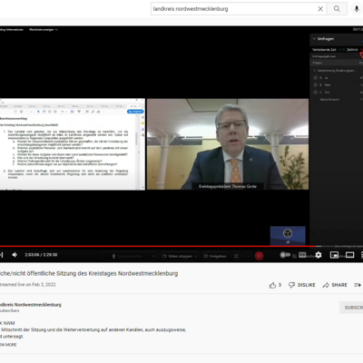Enable theater mode on the player

pos(350,255)
